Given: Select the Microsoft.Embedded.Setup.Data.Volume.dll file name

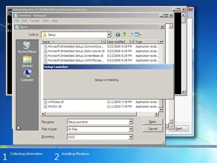Looking at the screenshot, I should pyautogui.click(x=76, y=51).
